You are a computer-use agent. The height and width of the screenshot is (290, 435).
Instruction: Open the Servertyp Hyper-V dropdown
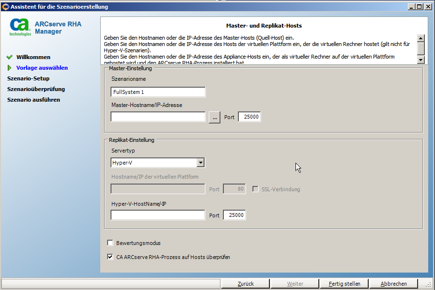coord(201,163)
